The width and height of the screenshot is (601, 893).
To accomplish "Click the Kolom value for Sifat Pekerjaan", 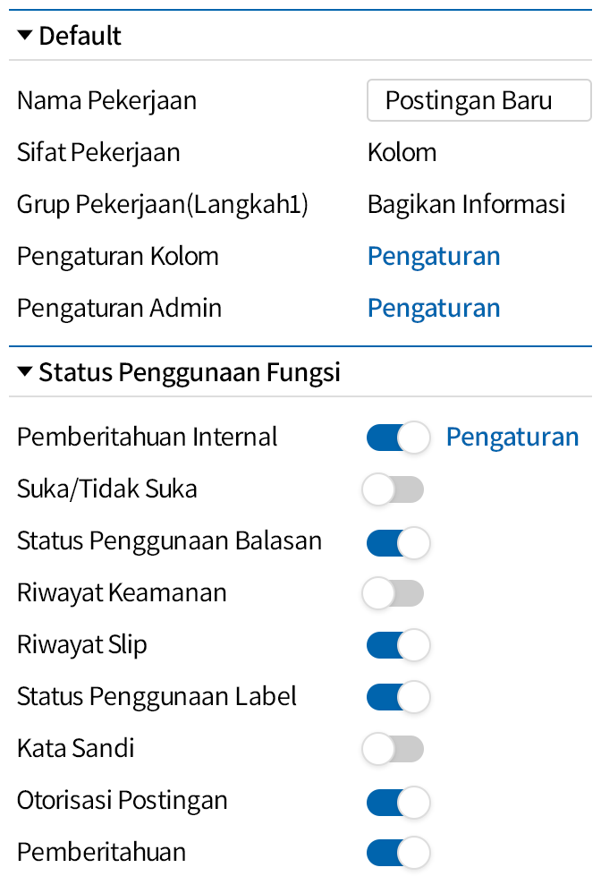I will (x=402, y=152).
